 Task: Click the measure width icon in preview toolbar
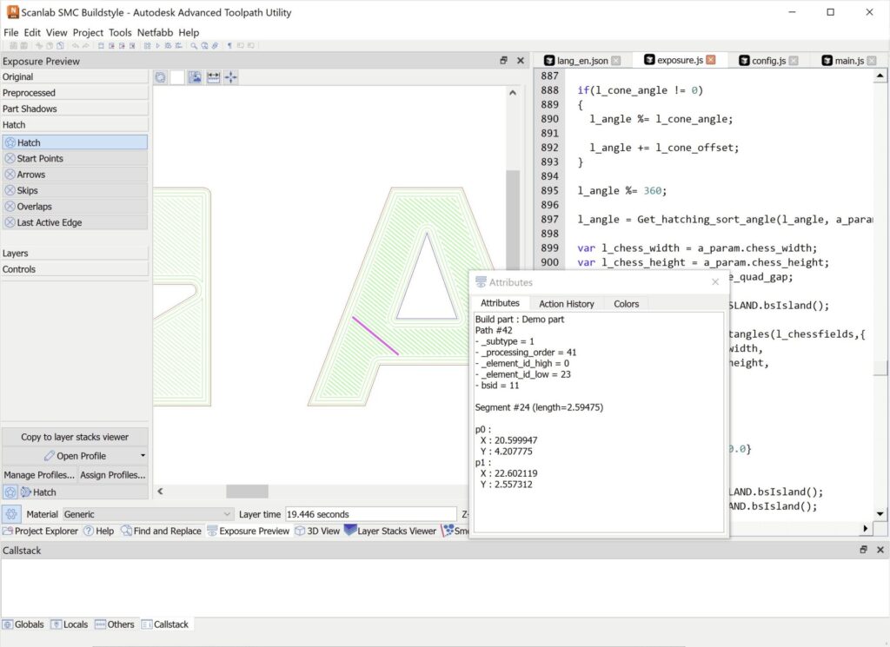(x=212, y=77)
